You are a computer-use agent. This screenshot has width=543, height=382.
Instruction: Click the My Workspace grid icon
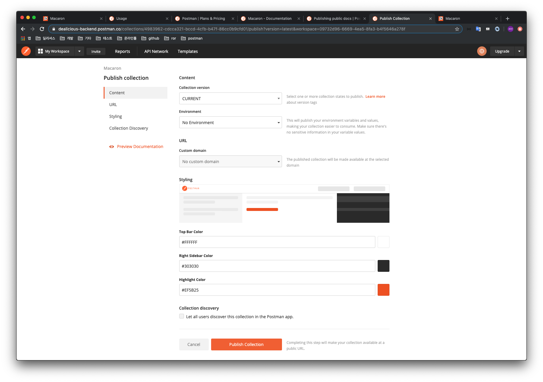[x=40, y=51]
